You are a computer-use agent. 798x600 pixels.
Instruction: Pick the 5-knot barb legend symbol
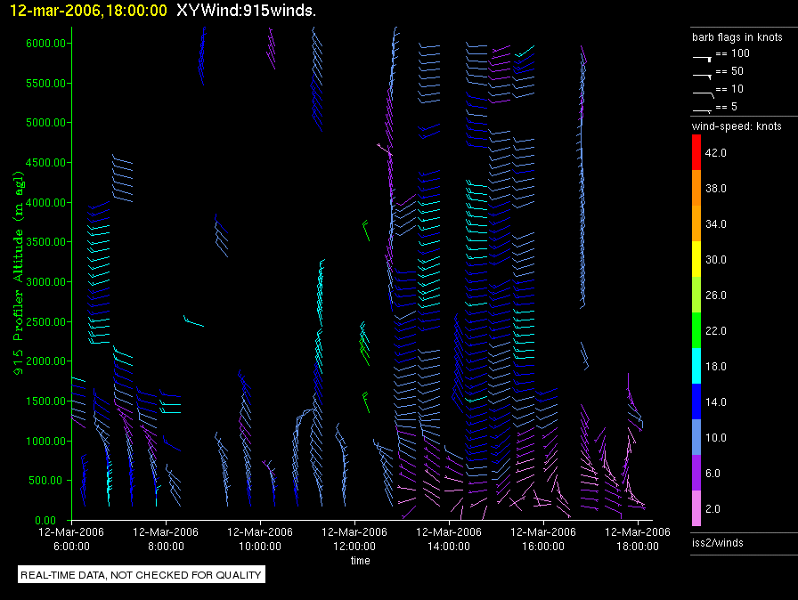[x=702, y=109]
